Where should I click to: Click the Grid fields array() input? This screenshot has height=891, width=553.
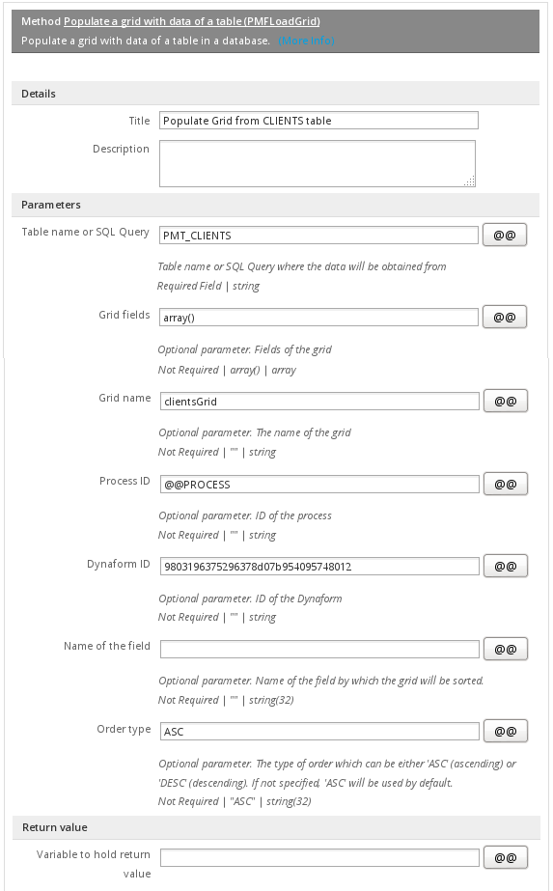[318, 318]
